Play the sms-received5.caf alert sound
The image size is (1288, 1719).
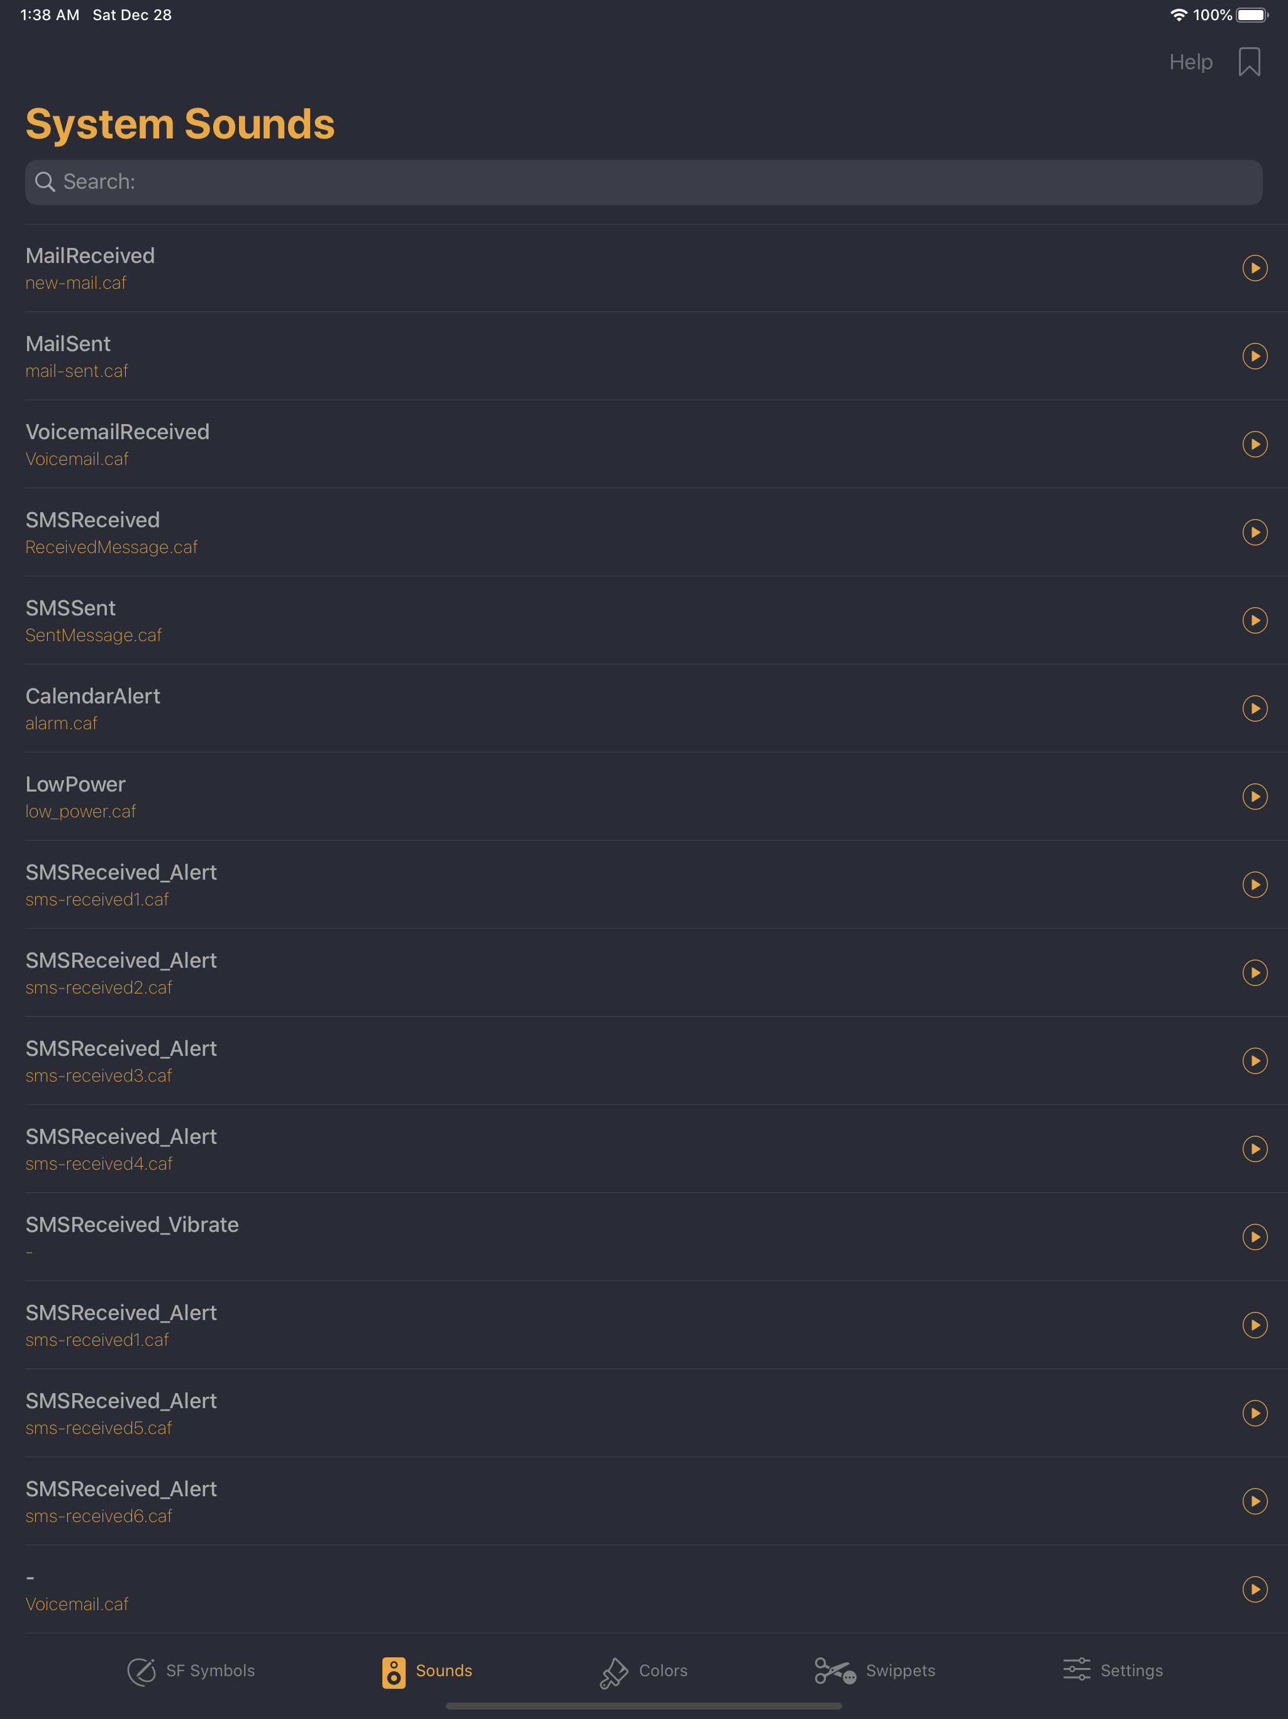pos(1255,1414)
